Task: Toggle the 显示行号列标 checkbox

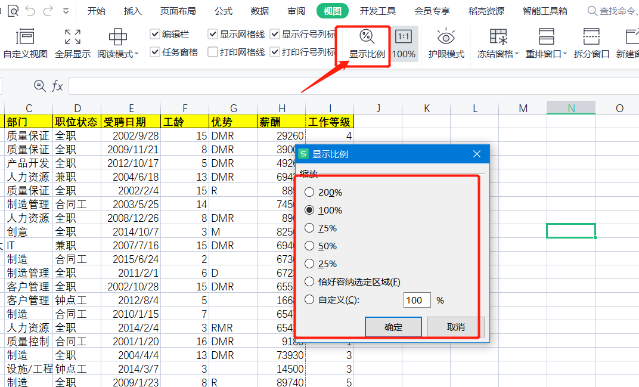Action: 275,34
